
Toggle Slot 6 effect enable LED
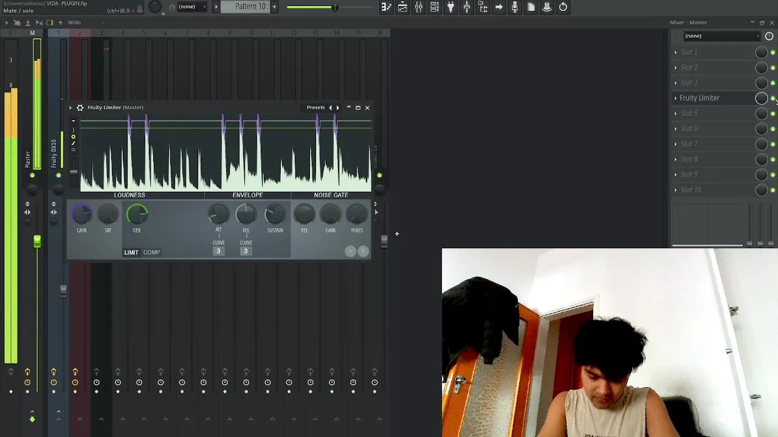(773, 129)
